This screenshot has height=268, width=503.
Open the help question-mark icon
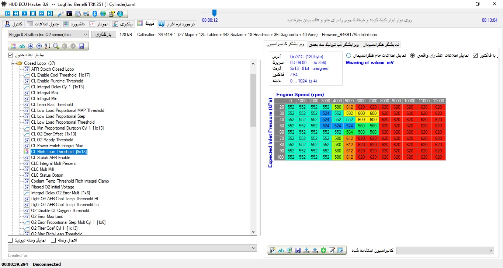click(112, 14)
